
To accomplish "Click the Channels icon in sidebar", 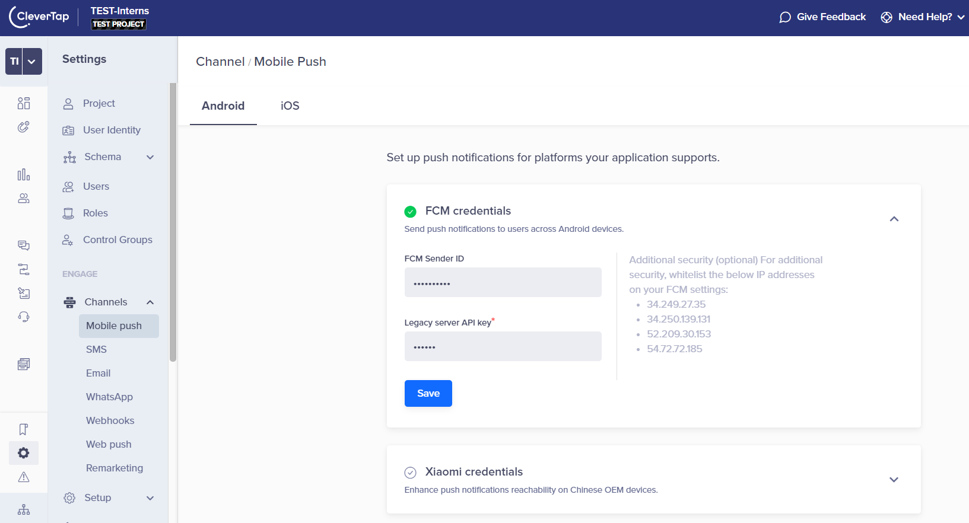I will (69, 302).
